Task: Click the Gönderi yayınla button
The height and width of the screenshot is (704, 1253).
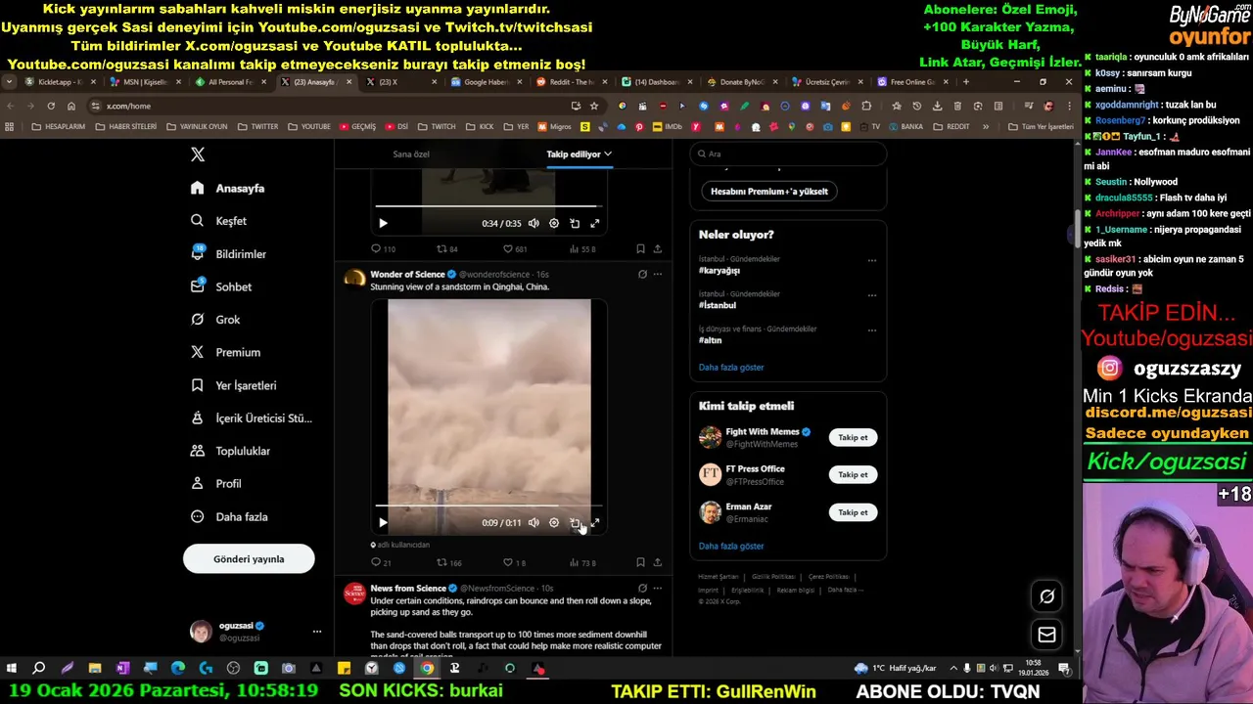Action: pyautogui.click(x=249, y=558)
